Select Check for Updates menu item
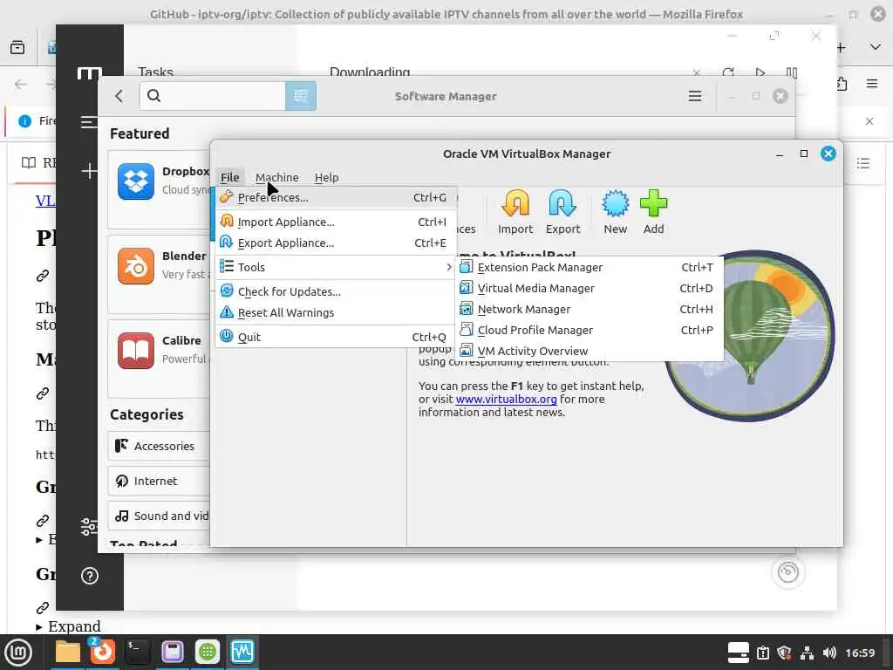The height and width of the screenshot is (670, 893). point(336,291)
